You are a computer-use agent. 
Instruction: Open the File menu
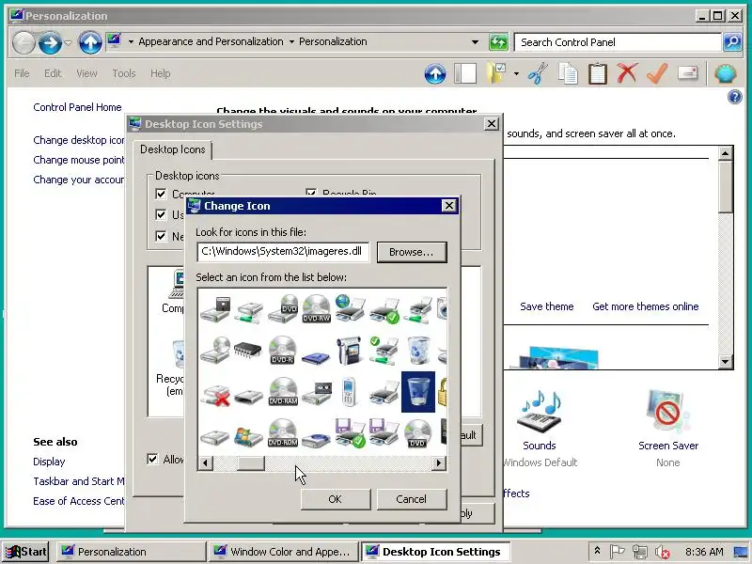coord(22,73)
